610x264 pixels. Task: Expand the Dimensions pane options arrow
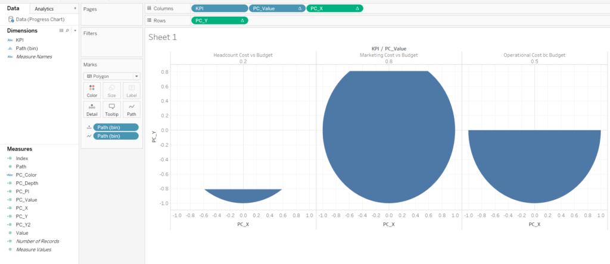74,30
